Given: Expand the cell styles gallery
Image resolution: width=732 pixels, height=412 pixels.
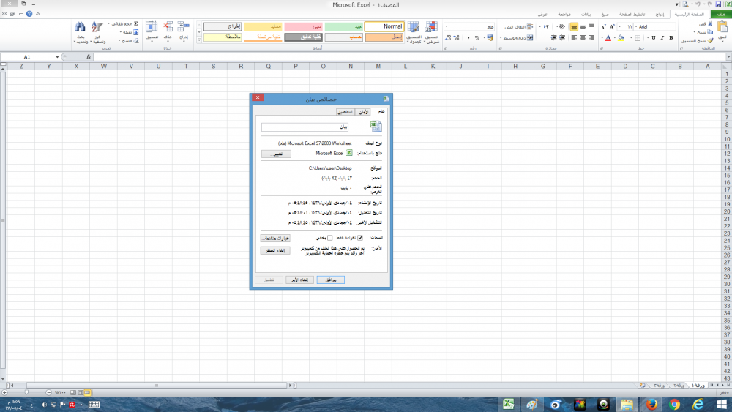Looking at the screenshot, I should 199,40.
